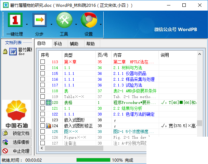Click the 选择模板 button
The image size is (208, 164).
[16, 142]
